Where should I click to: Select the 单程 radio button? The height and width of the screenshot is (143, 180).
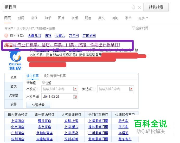[x=28, y=82]
